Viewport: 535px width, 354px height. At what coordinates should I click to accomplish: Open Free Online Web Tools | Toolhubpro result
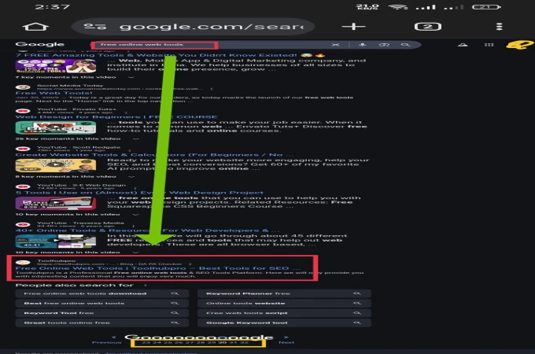[x=157, y=268]
